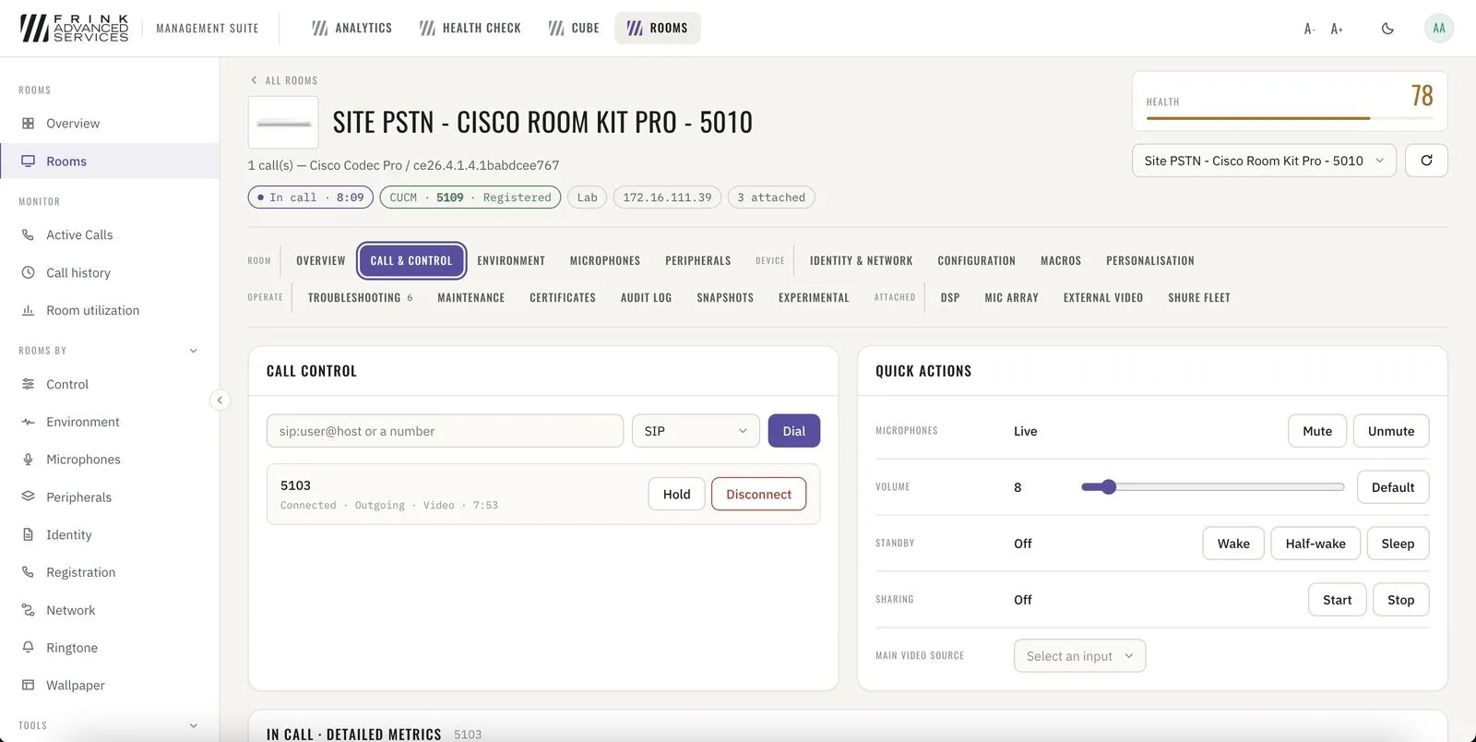The image size is (1476, 742).
Task: Open the Troubleshooting tab
Action: coord(360,298)
